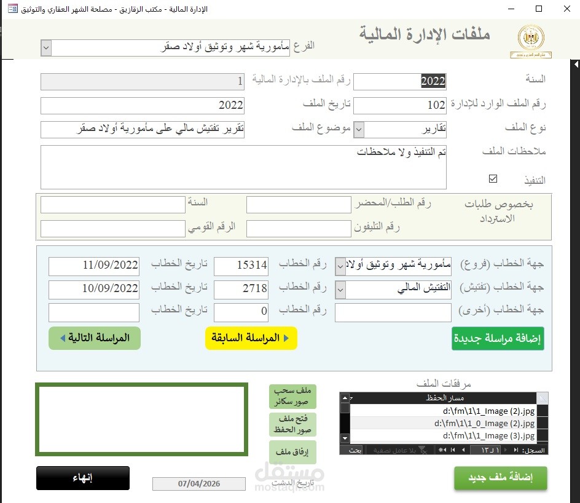This screenshot has height=503, width=580.
Task: Click the select-all corner of attachments datasheet
Action: pyautogui.click(x=543, y=398)
